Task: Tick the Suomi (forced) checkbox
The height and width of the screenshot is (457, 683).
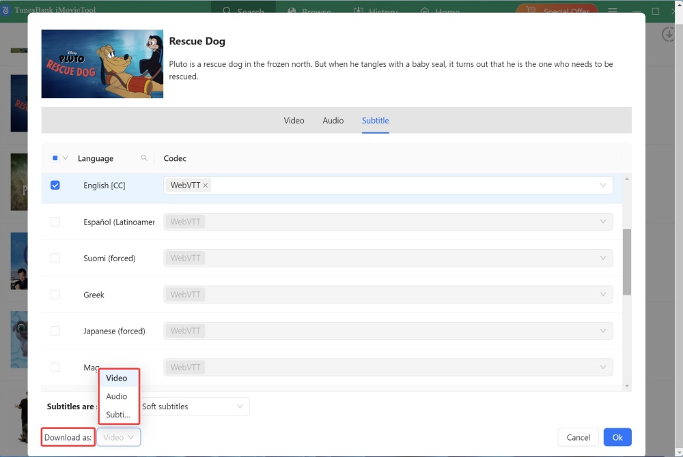Action: (55, 259)
